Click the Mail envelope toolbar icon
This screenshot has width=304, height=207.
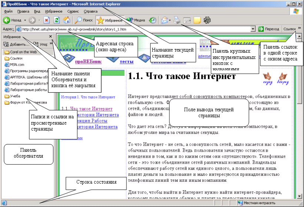(x=164, y=20)
